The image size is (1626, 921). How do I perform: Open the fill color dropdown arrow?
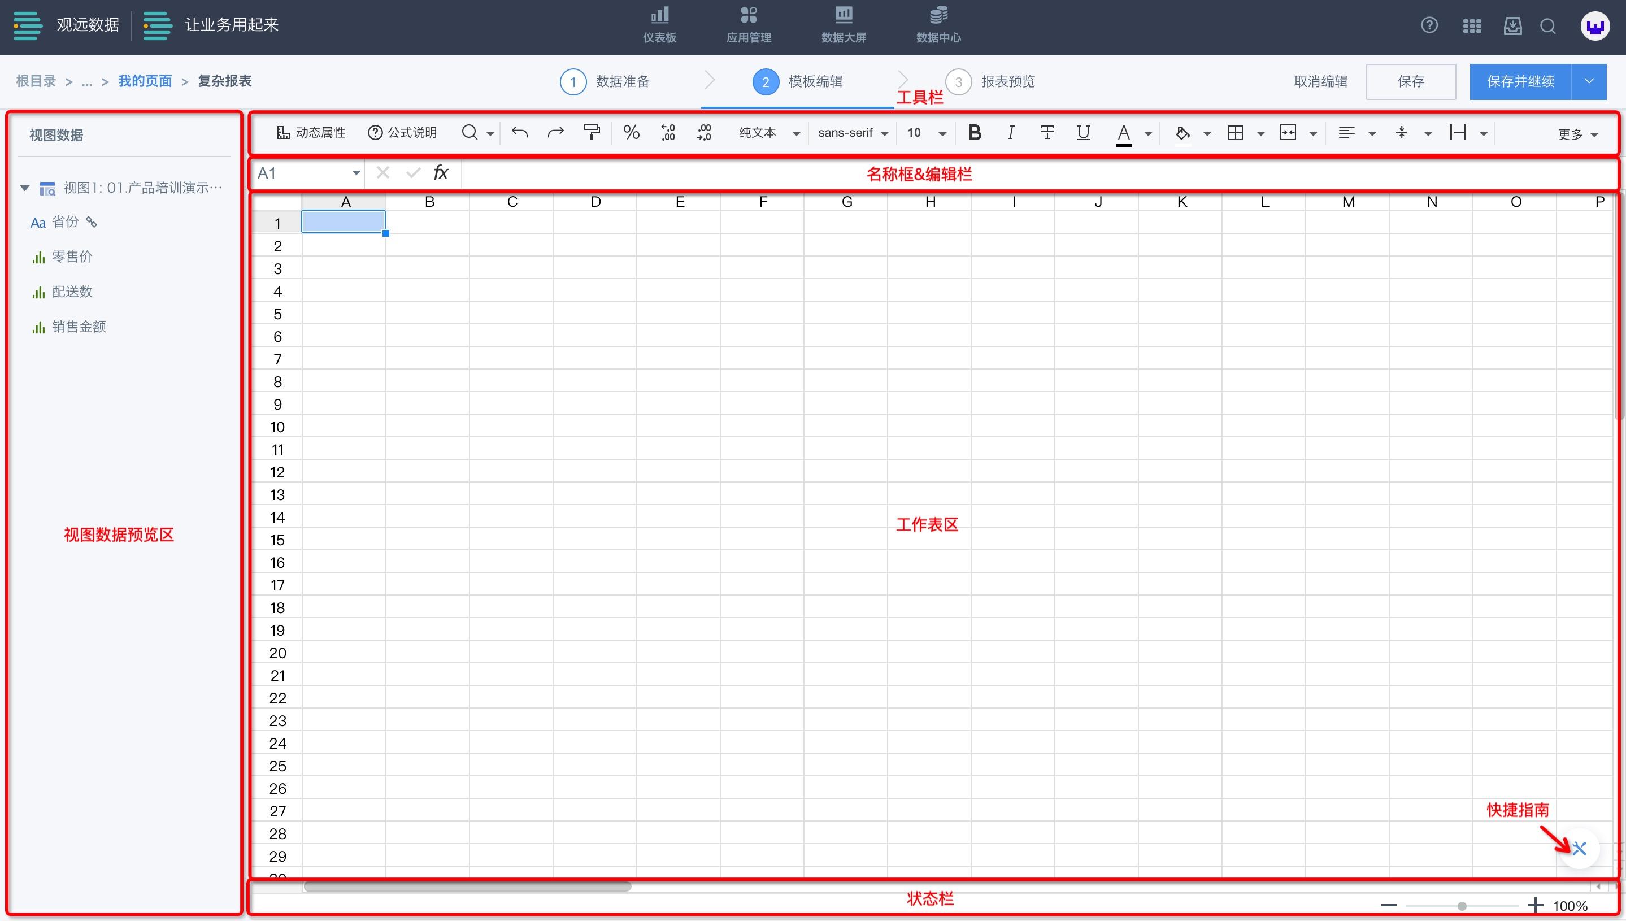[x=1207, y=133]
